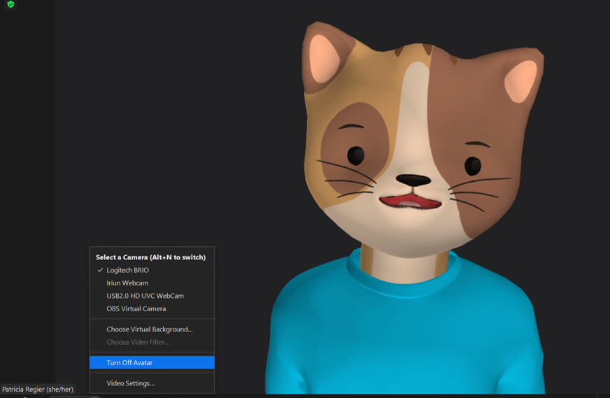
Task: Click the cat avatar's left eye
Action: [x=355, y=155]
